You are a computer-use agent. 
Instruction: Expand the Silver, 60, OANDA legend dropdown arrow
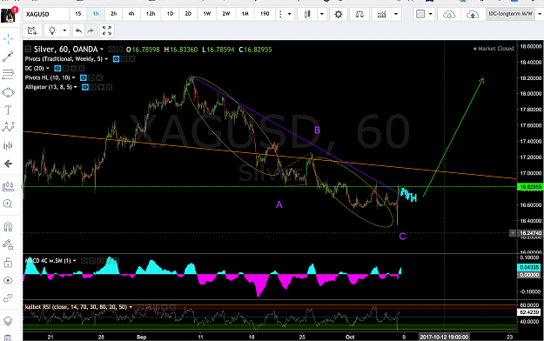[x=102, y=50]
